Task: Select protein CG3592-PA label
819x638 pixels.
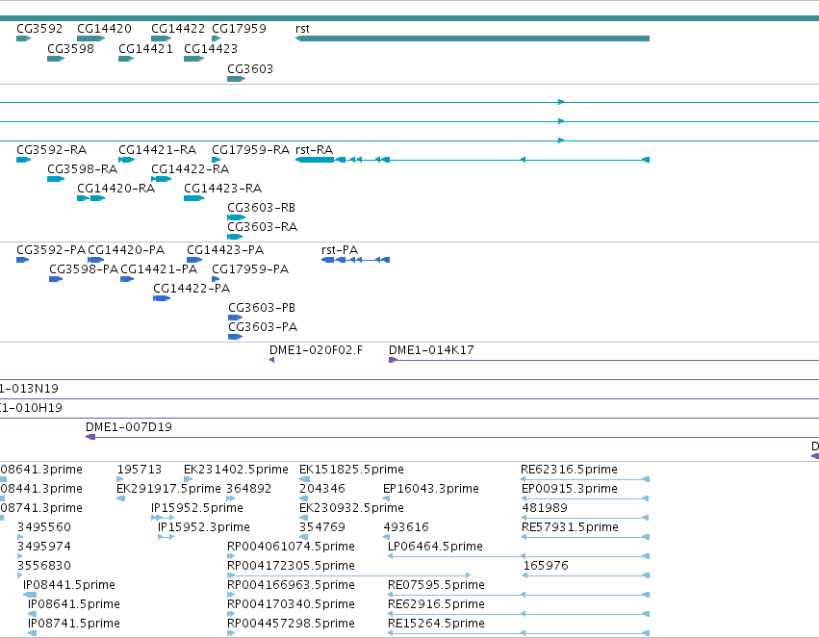Action: (51, 250)
